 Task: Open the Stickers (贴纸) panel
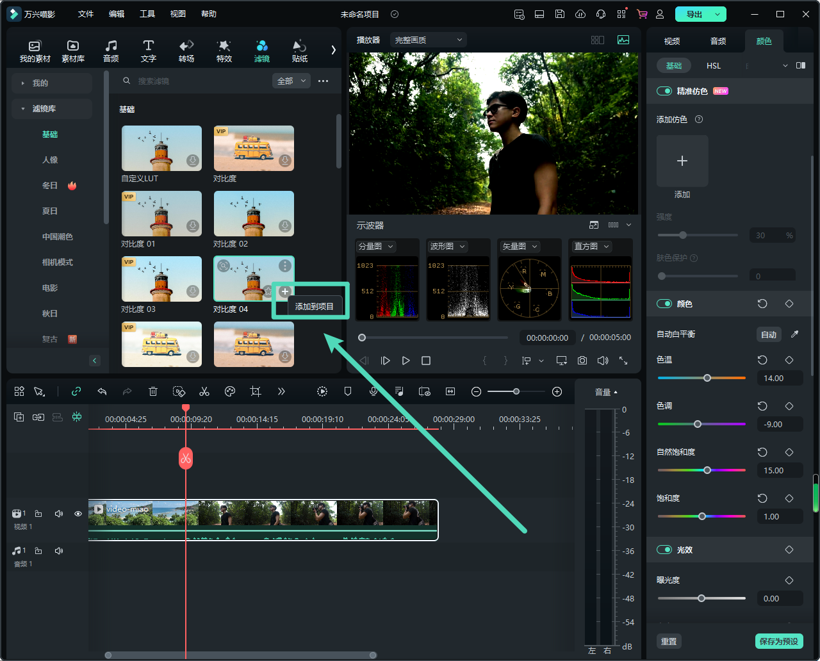pyautogui.click(x=299, y=51)
